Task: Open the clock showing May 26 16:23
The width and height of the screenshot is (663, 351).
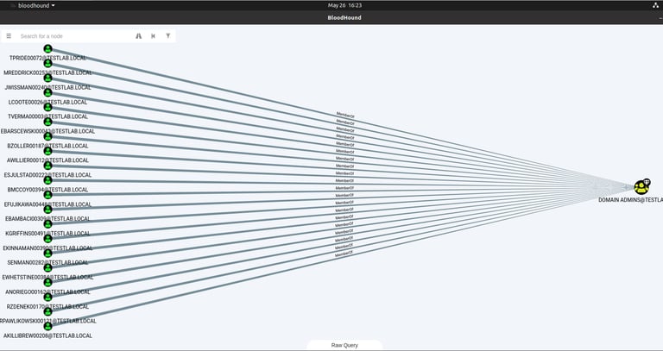Action: click(344, 5)
